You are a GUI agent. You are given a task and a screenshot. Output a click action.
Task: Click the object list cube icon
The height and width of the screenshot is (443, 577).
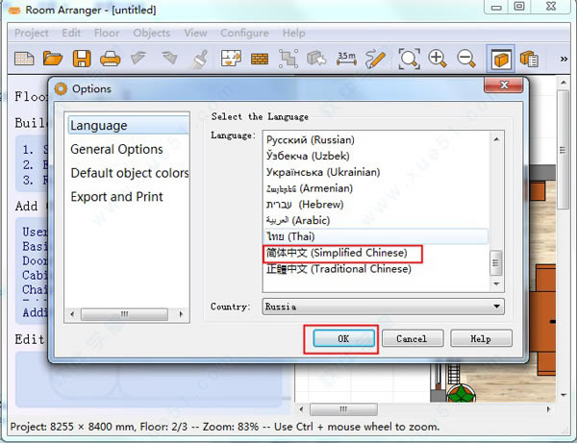tap(529, 59)
